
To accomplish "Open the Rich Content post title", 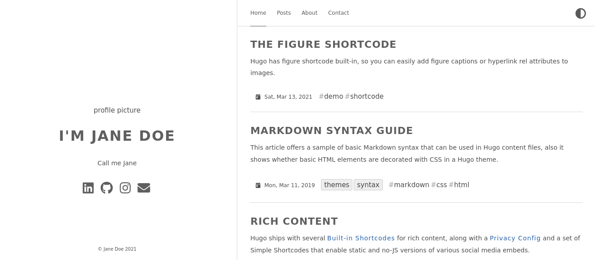I will click(294, 222).
